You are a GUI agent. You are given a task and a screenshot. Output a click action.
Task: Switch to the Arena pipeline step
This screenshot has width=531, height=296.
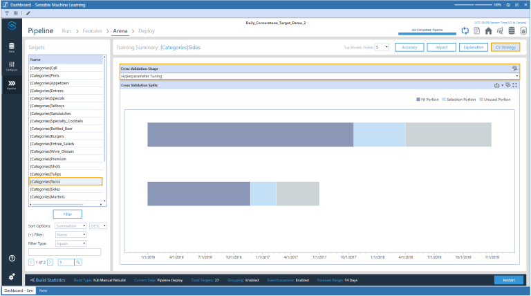tap(120, 31)
